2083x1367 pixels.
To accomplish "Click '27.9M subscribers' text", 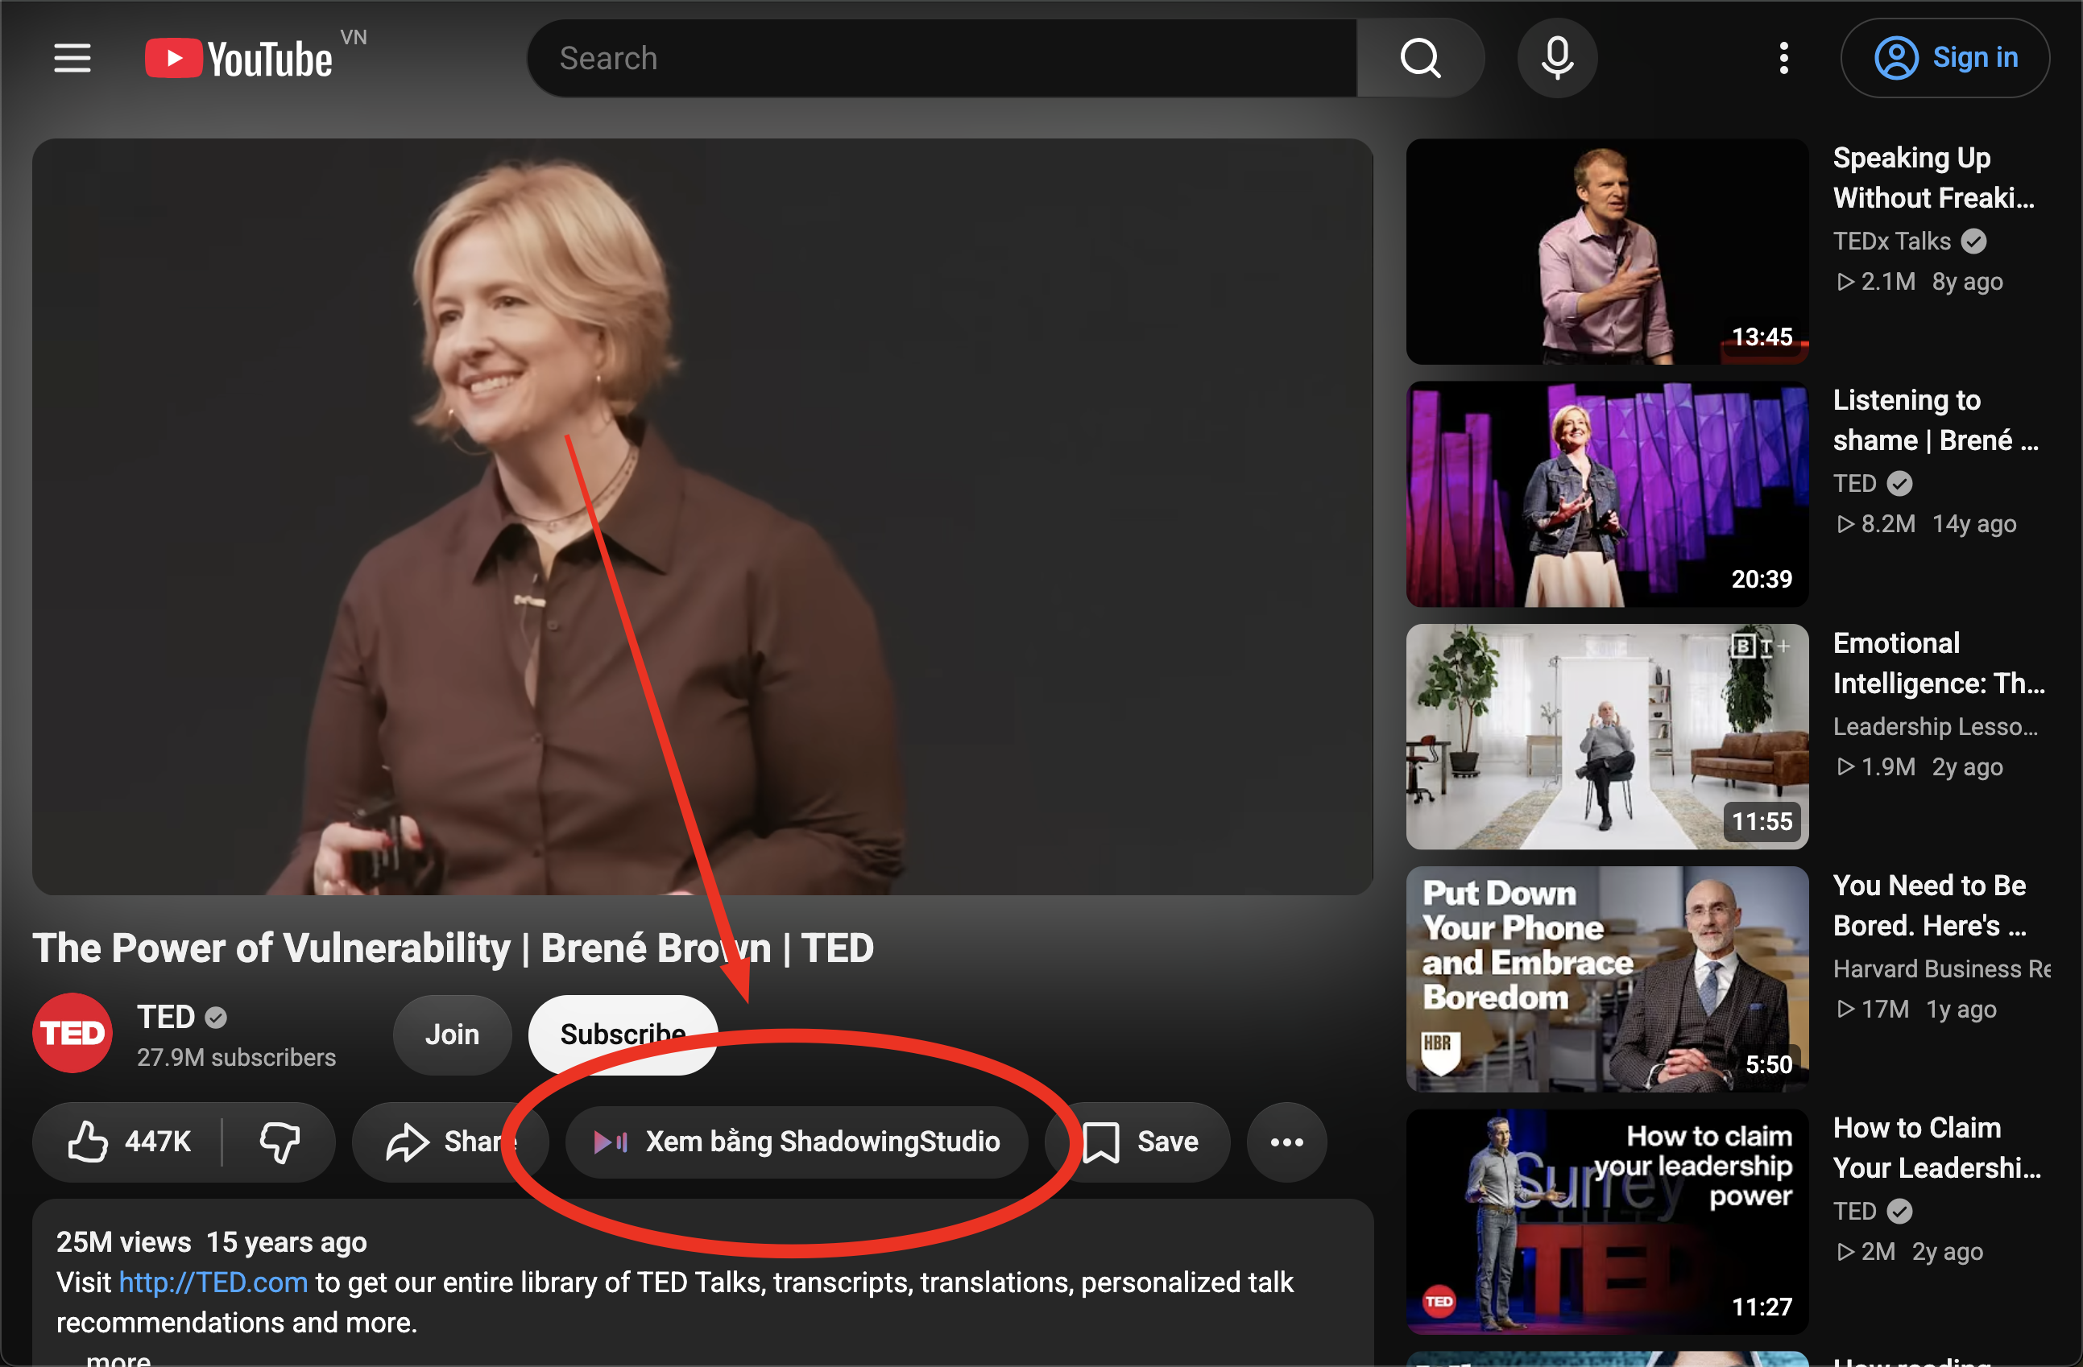I will pos(236,1057).
